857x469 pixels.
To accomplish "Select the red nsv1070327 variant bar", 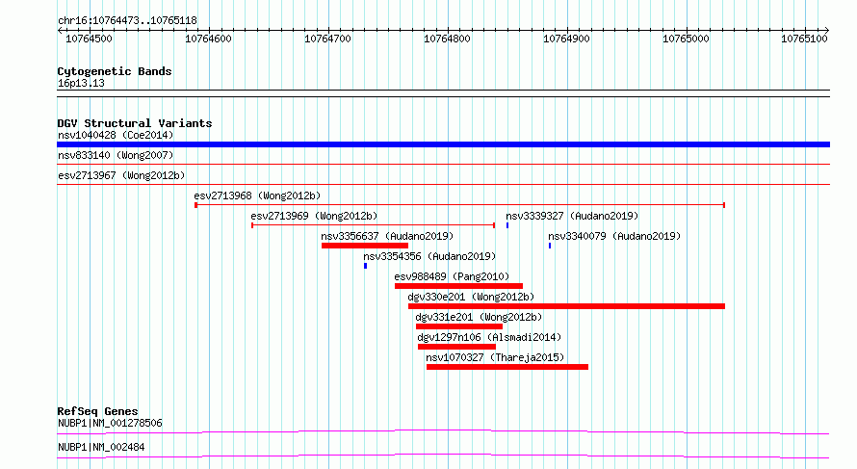I will [507, 367].
